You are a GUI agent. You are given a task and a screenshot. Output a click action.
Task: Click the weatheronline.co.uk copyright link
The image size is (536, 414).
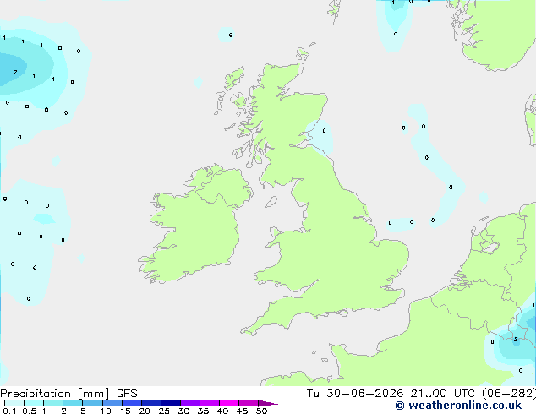click(x=458, y=406)
